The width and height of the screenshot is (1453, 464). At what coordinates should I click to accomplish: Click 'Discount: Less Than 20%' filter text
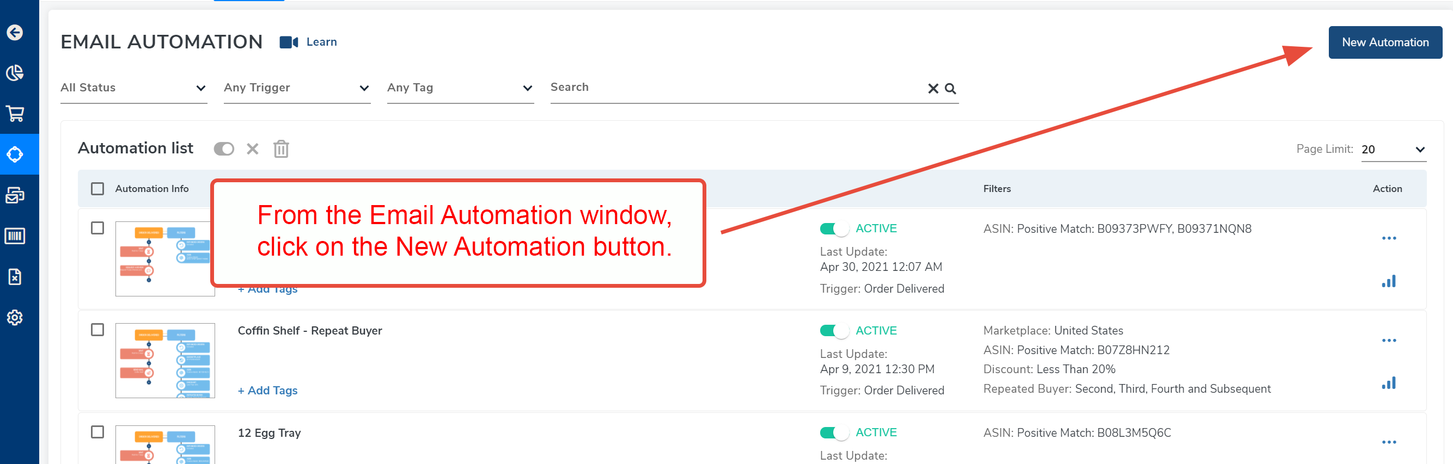(x=1049, y=369)
